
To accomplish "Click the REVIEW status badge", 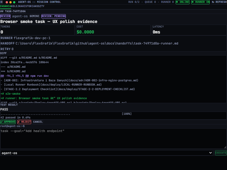I will click(x=5, y=16).
